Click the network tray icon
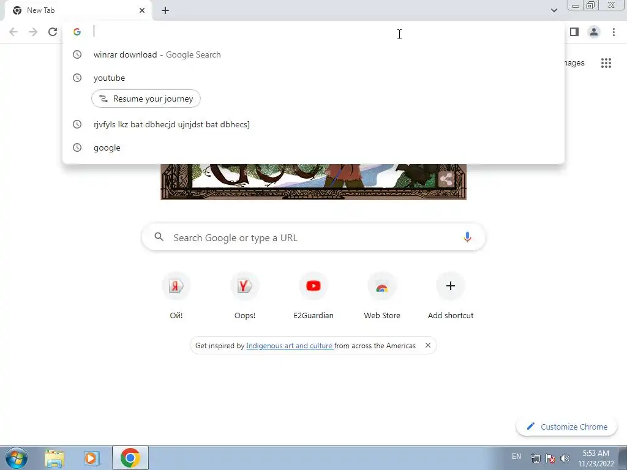 pos(535,458)
